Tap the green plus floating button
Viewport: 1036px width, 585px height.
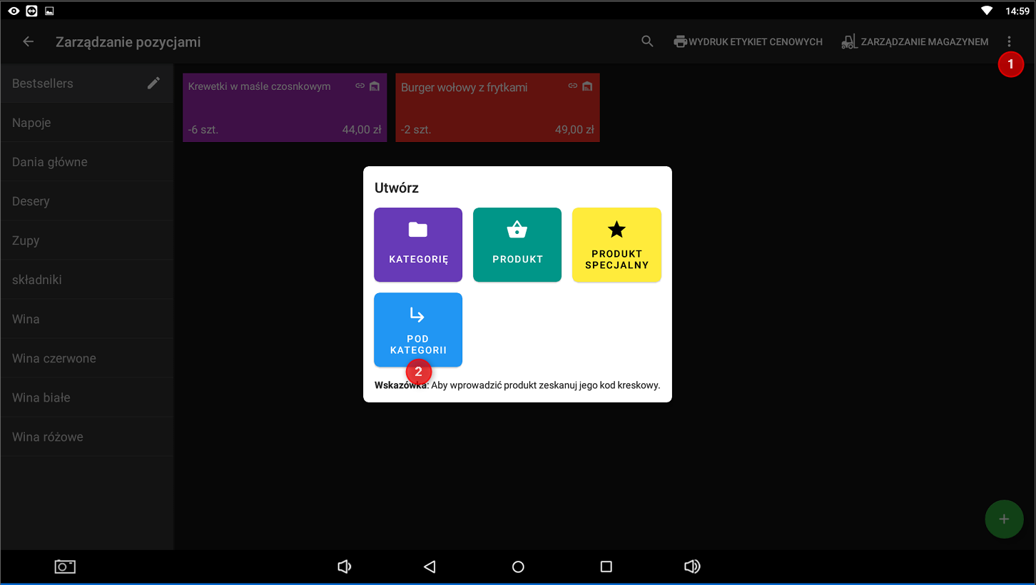pos(1003,519)
